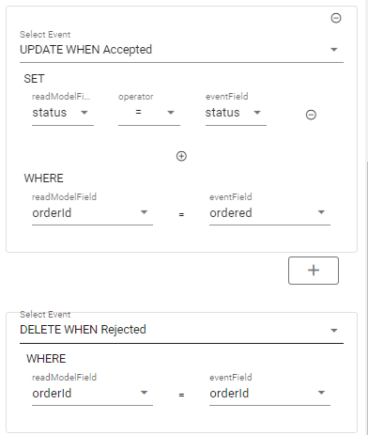
Task: Click the WHERE heading in UPDATE card
Action: coord(44,179)
